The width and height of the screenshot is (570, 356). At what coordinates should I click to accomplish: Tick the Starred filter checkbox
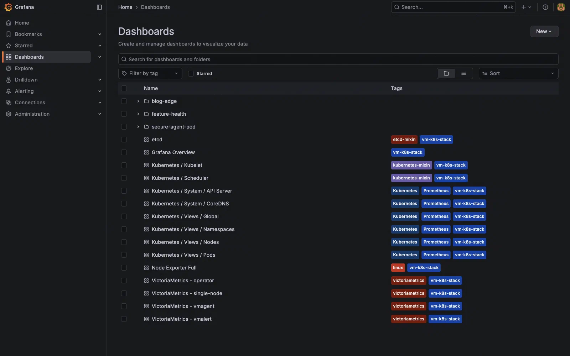[191, 74]
